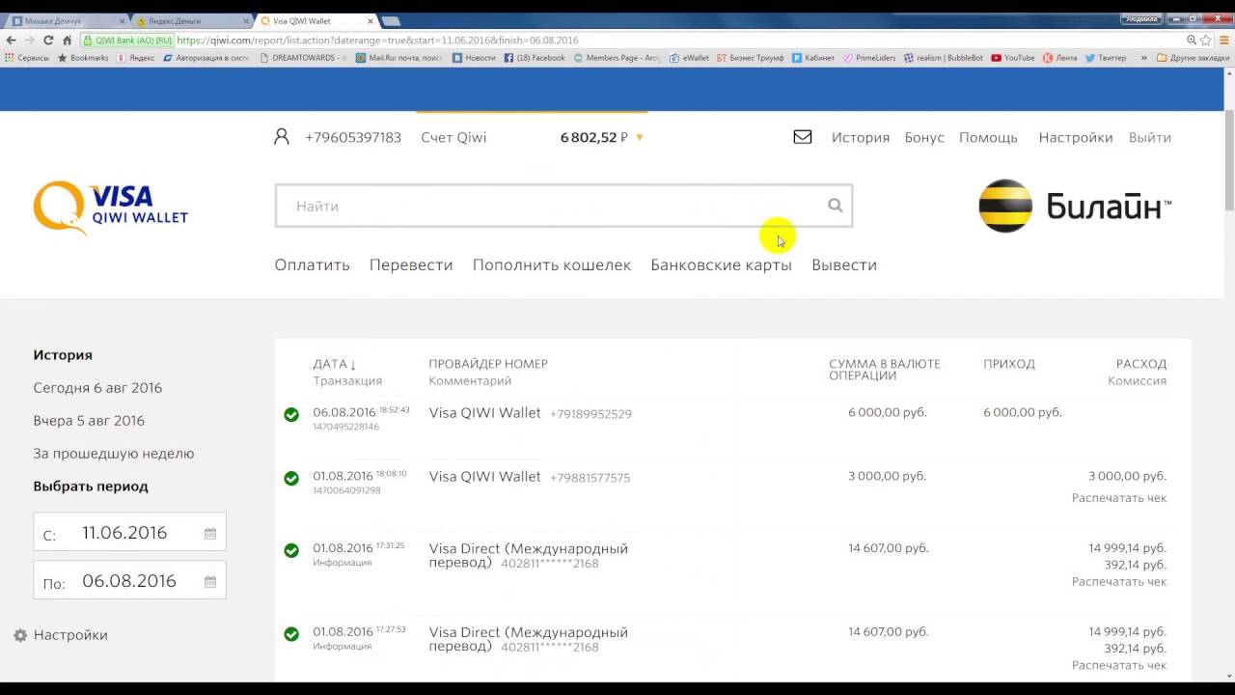
Task: Open the Яндекс bookmark
Action: (x=135, y=58)
